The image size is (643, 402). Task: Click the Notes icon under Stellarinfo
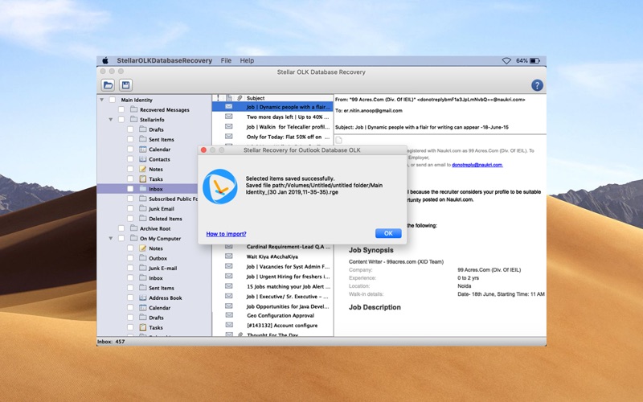click(143, 169)
